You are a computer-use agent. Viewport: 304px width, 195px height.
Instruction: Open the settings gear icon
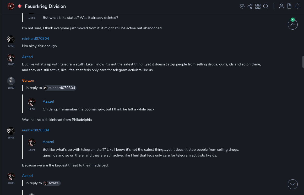coord(242,6)
